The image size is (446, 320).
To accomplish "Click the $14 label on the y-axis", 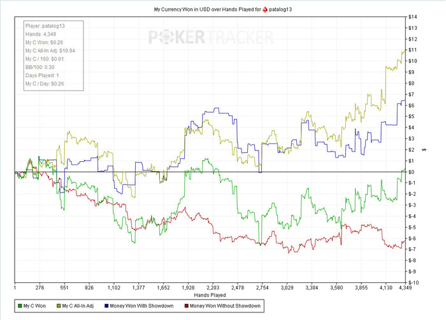I will tap(412, 17).
